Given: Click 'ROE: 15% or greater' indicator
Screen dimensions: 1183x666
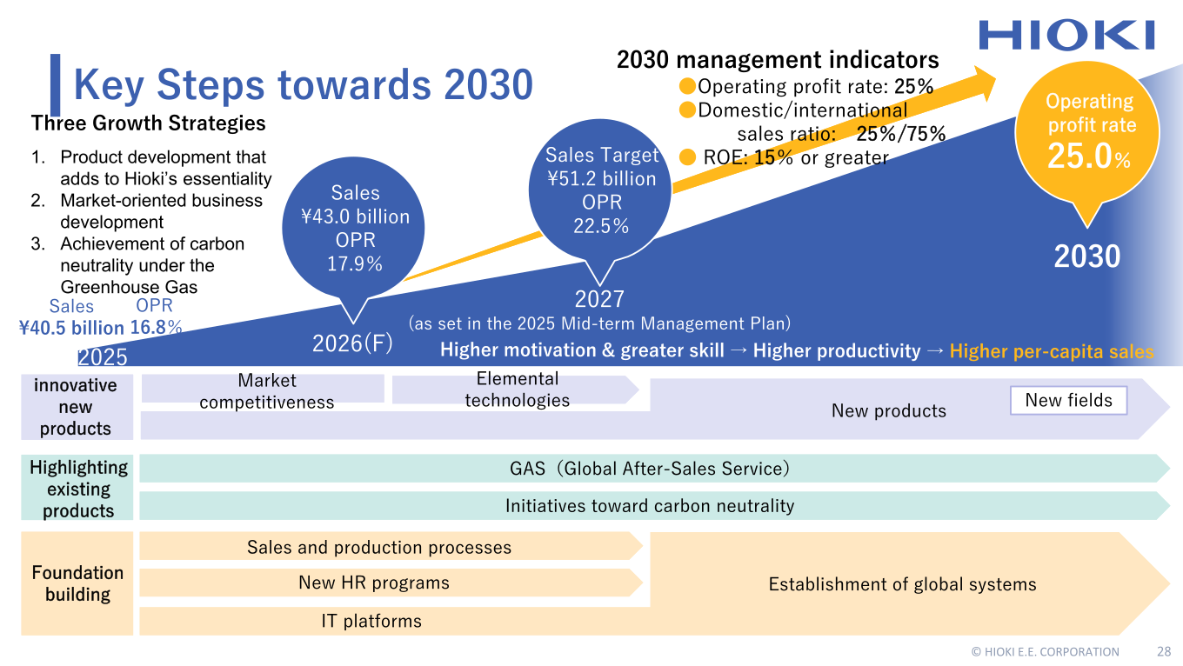Looking at the screenshot, I should (x=796, y=157).
